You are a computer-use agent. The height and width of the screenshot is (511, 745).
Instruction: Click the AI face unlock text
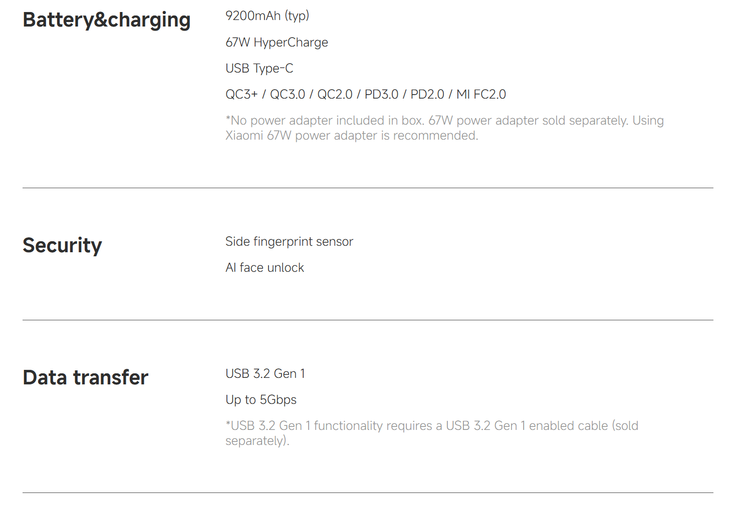pyautogui.click(x=265, y=268)
